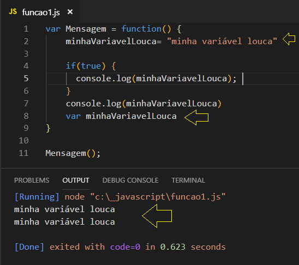Viewport: 299px width, 265px height.
Task: Select the funcao1.js tab label
Action: click(41, 13)
